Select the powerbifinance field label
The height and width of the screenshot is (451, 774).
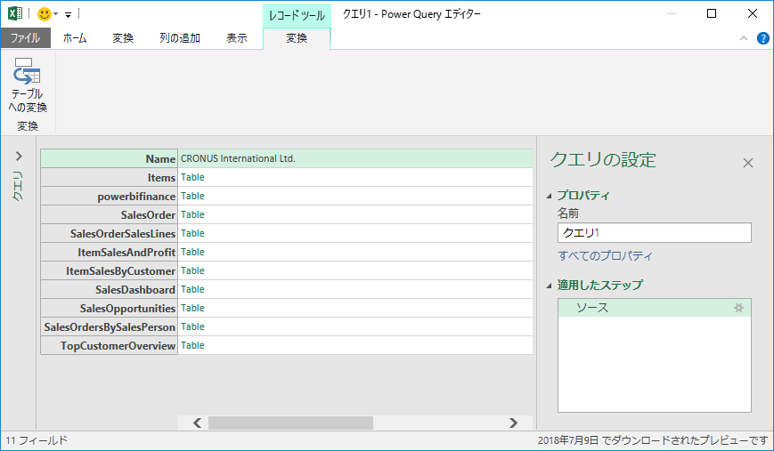click(109, 197)
